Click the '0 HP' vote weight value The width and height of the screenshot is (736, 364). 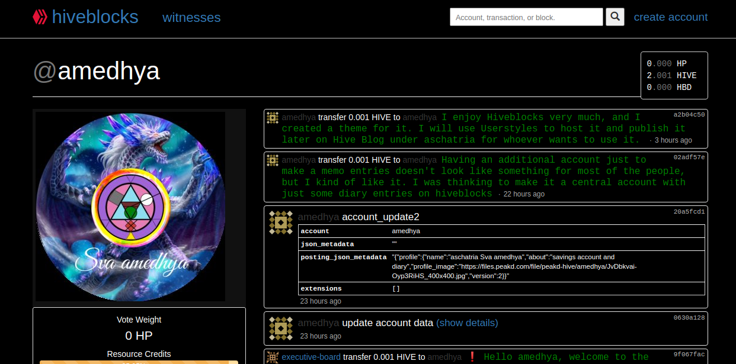pos(139,336)
